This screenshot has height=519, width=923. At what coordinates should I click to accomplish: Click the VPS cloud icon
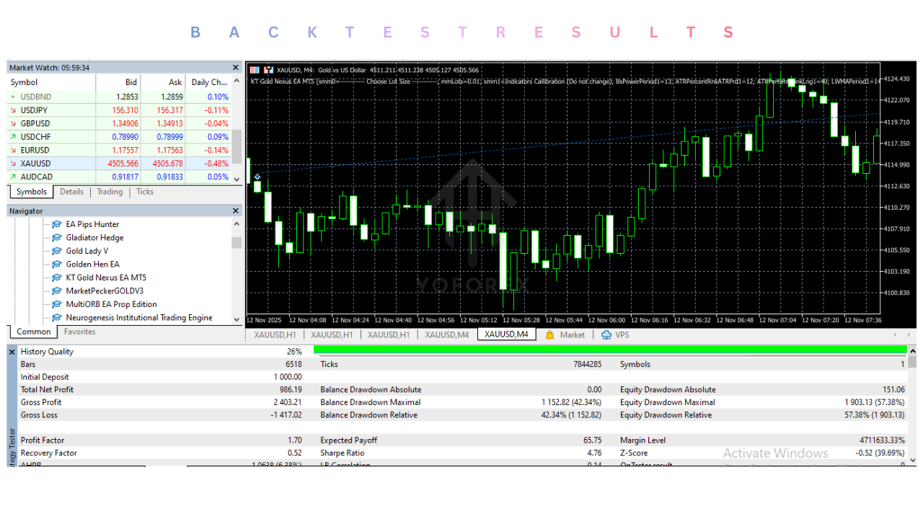click(606, 335)
